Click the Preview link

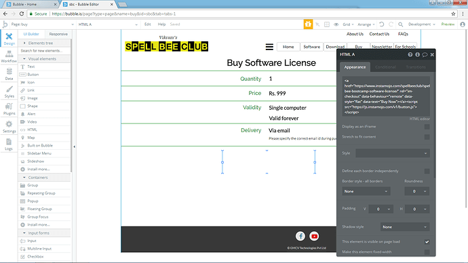tap(448, 24)
